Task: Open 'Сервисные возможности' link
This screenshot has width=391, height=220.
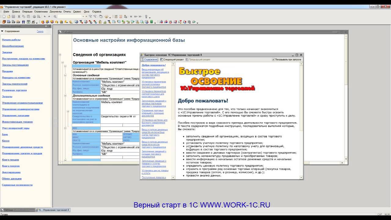Action: pos(17,185)
